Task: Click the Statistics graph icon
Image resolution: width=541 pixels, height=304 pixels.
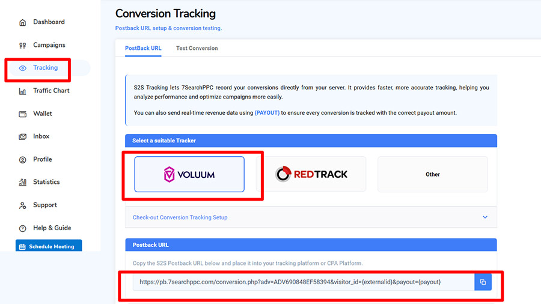Action: coord(23,183)
